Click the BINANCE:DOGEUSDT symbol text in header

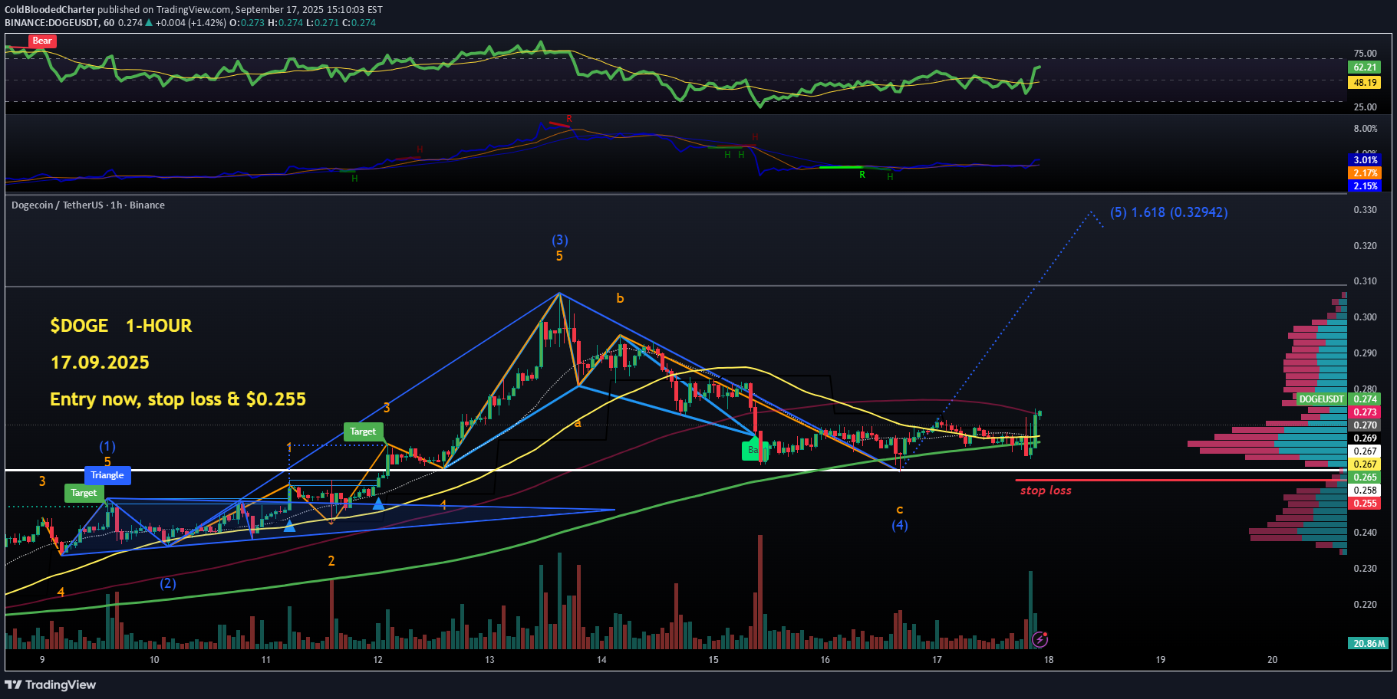[x=51, y=23]
